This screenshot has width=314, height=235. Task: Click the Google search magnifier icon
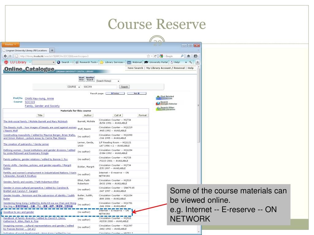tap(182, 56)
